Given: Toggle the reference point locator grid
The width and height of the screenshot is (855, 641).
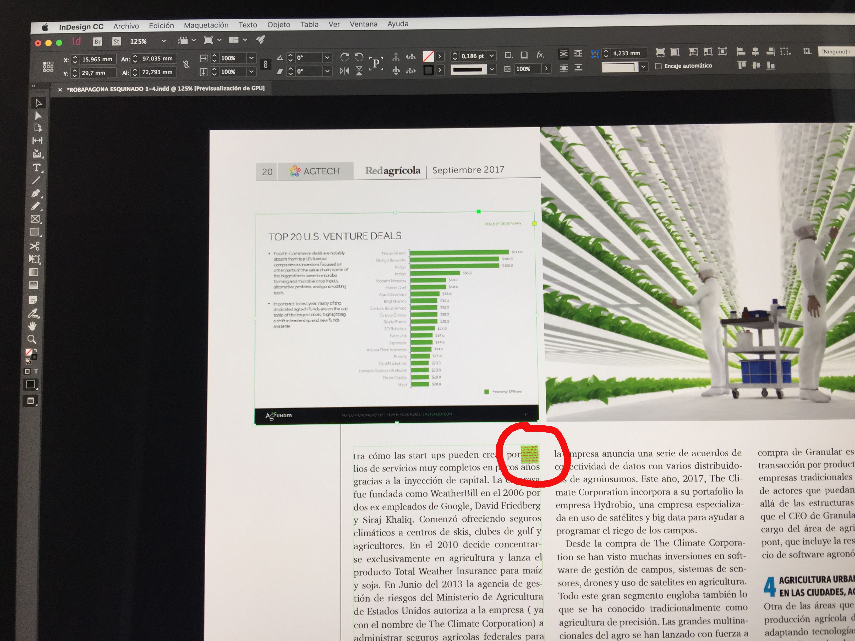Looking at the screenshot, I should [x=48, y=67].
